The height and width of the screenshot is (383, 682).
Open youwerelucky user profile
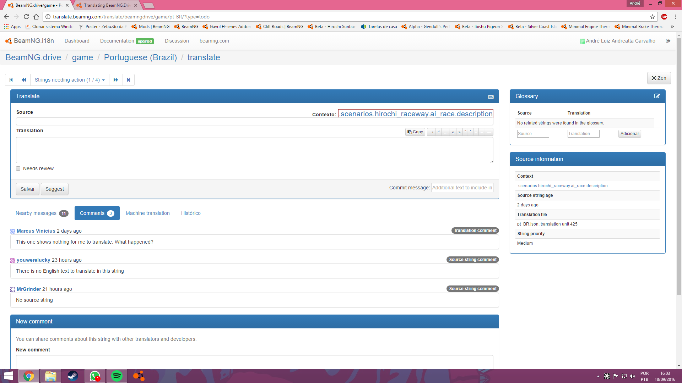pos(33,260)
